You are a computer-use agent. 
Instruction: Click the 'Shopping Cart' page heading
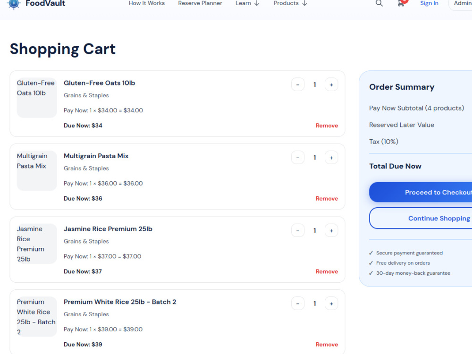63,49
